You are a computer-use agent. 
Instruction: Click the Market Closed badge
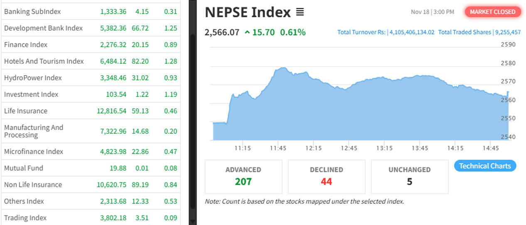tap(492, 12)
